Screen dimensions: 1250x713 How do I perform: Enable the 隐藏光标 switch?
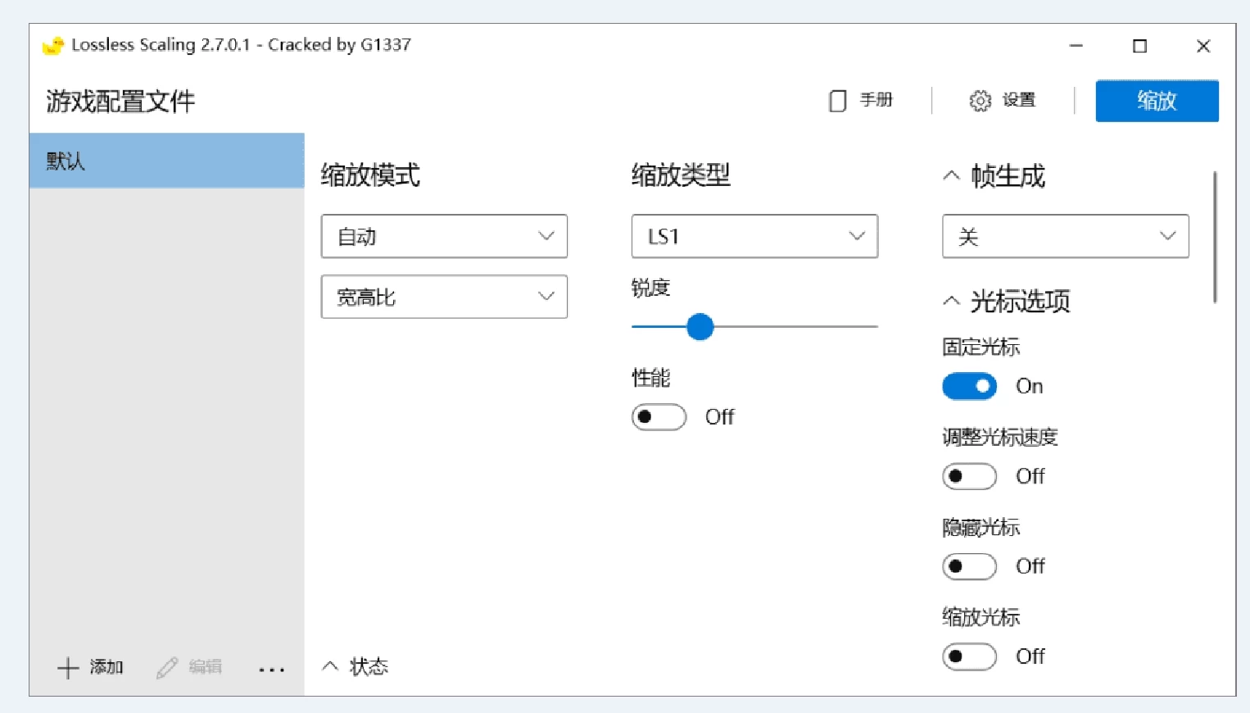969,566
